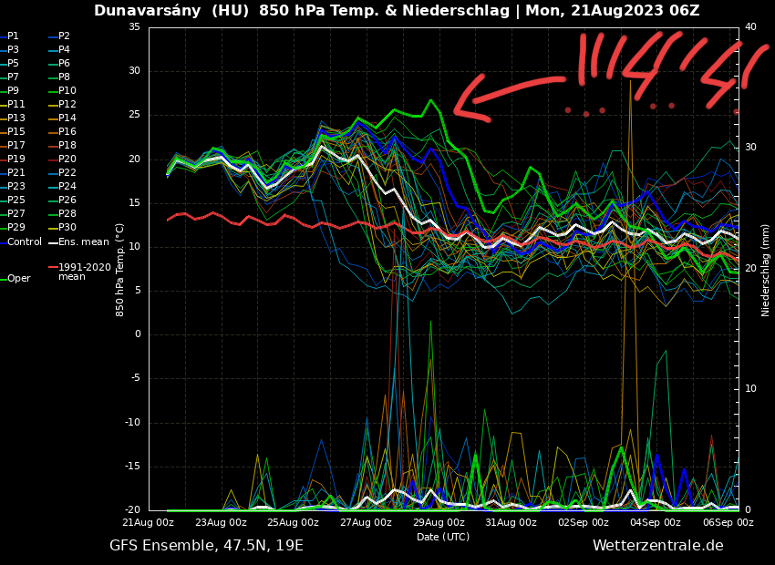The image size is (775, 565).
Task: Click the 35 value on temperature axis
Action: 134,27
